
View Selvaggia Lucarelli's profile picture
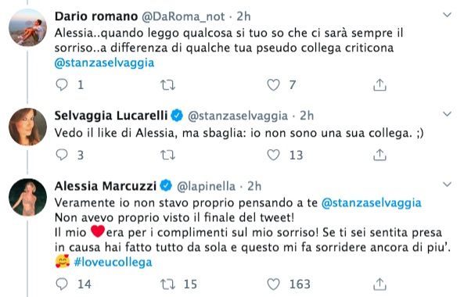(28, 127)
